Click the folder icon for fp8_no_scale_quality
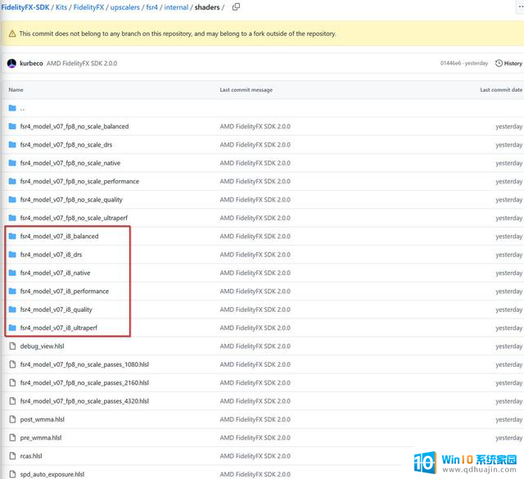 pyautogui.click(x=12, y=200)
